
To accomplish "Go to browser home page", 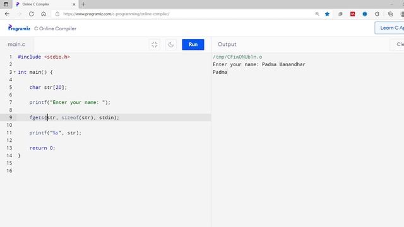I will (x=44, y=14).
